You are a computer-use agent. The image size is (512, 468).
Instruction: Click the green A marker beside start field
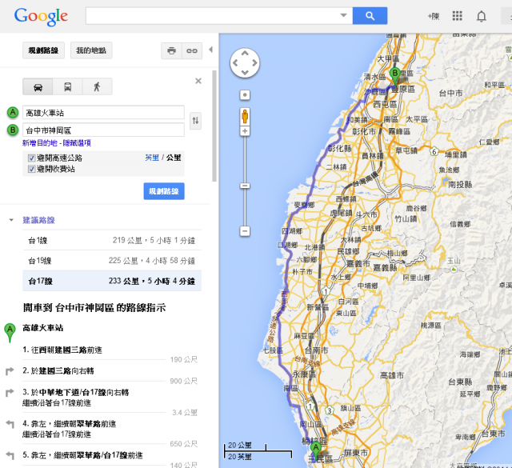(13, 113)
